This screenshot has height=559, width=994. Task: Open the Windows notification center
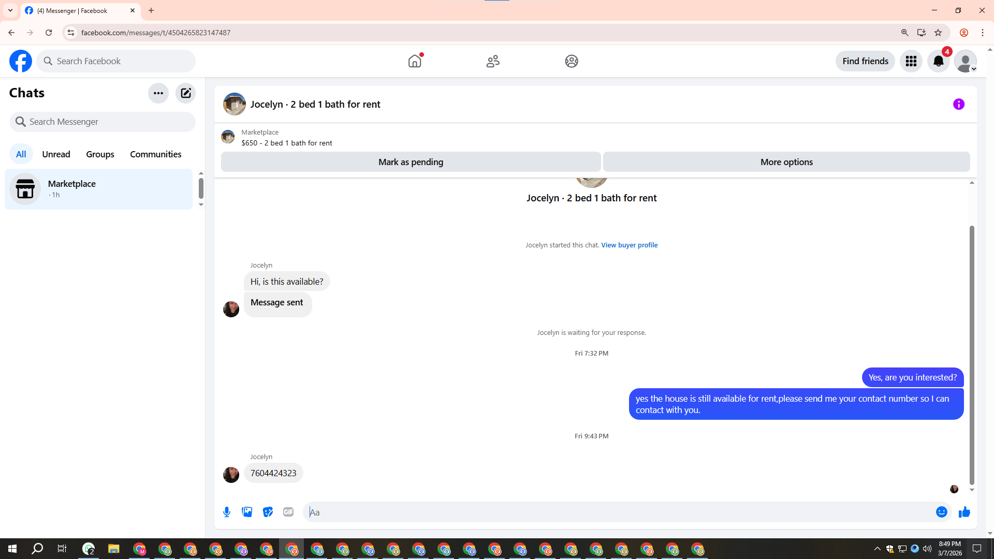pyautogui.click(x=977, y=549)
